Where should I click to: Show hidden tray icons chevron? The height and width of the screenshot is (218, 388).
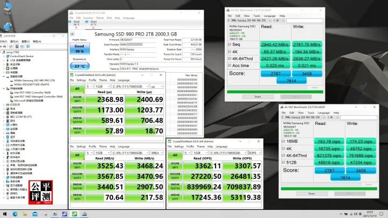click(341, 214)
